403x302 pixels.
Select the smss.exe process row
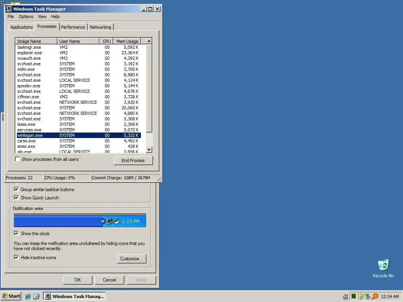pos(79,146)
